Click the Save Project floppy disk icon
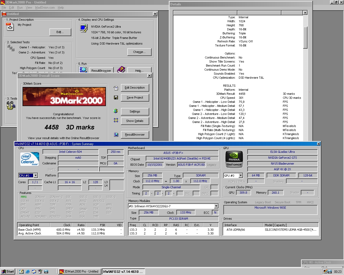344x275 pixels. pyautogui.click(x=116, y=97)
